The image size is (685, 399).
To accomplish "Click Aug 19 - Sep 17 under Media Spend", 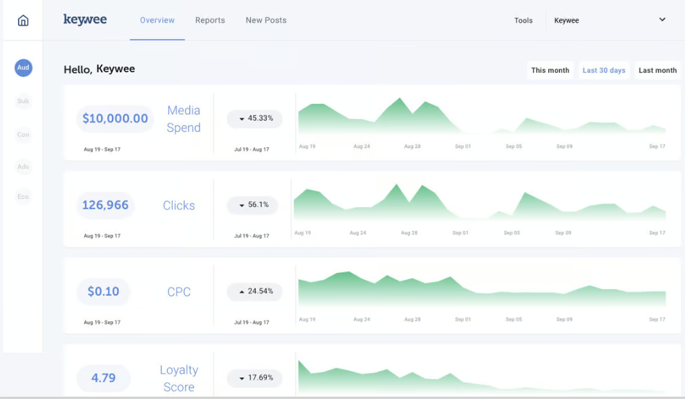I will 102,149.
